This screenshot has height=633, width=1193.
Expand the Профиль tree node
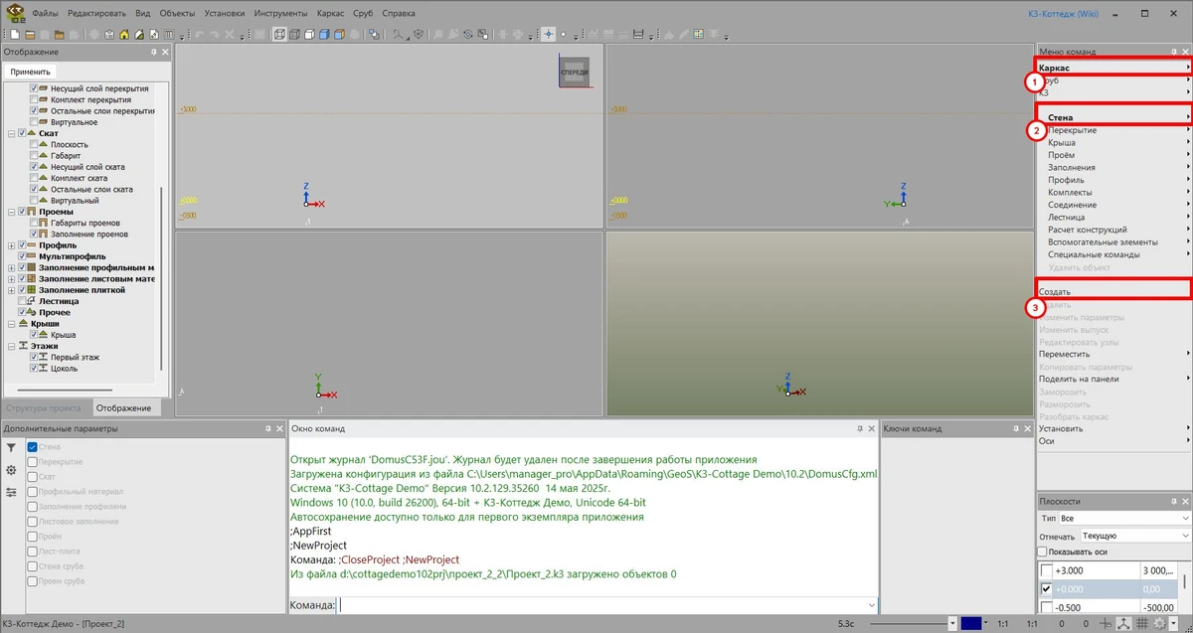point(11,244)
